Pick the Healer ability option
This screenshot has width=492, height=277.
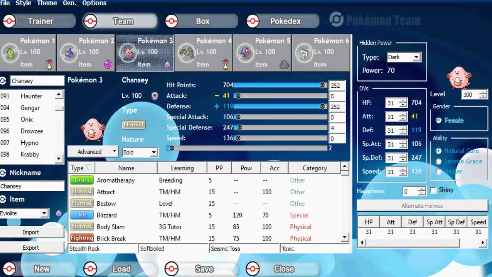(x=439, y=172)
